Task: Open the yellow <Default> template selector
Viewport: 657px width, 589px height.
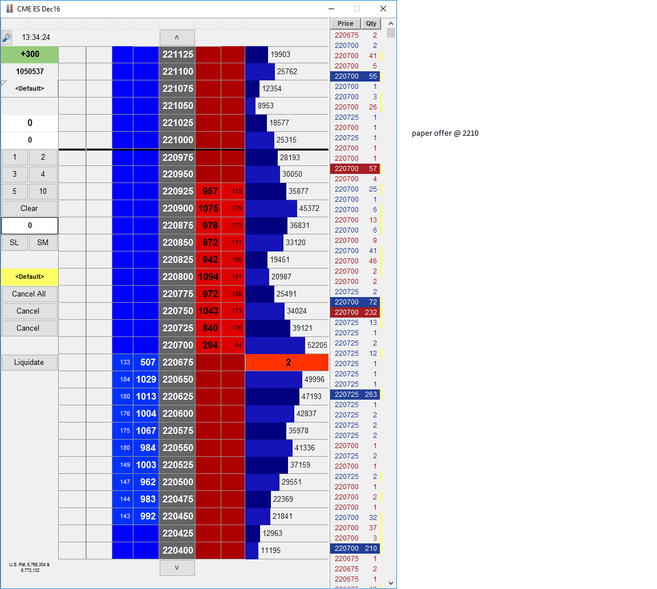Action: click(x=30, y=277)
